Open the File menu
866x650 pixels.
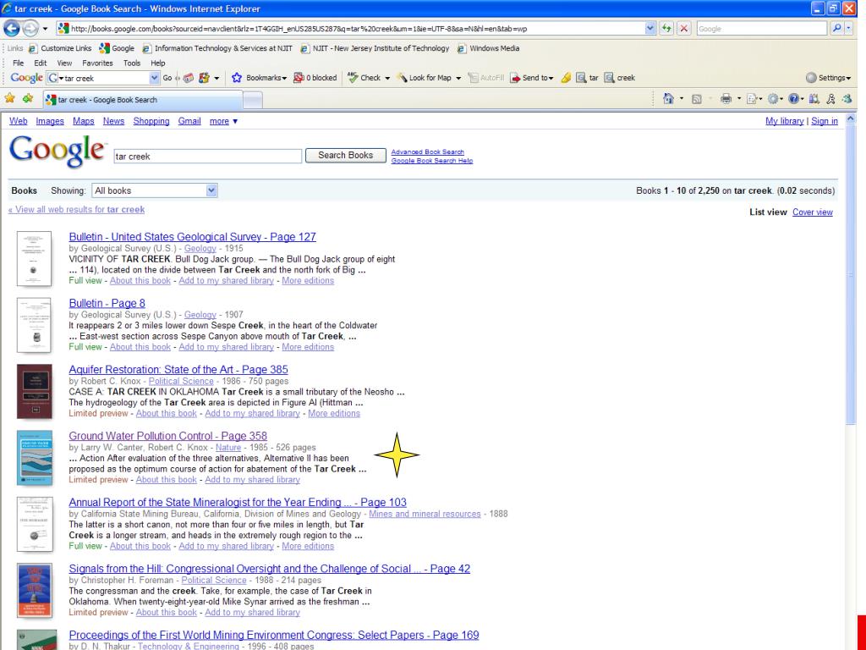(19, 63)
